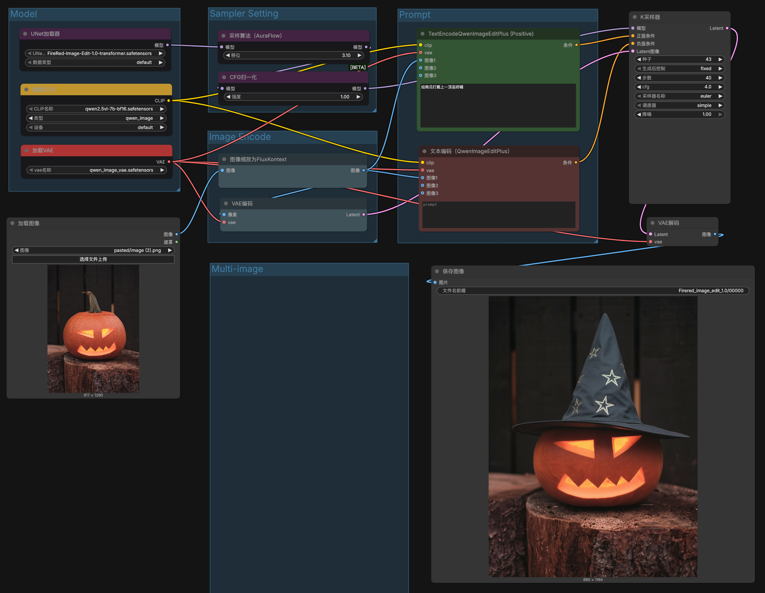The image size is (765, 593).
Task: Click the 加载图像 node collapse dot
Action: click(x=12, y=223)
